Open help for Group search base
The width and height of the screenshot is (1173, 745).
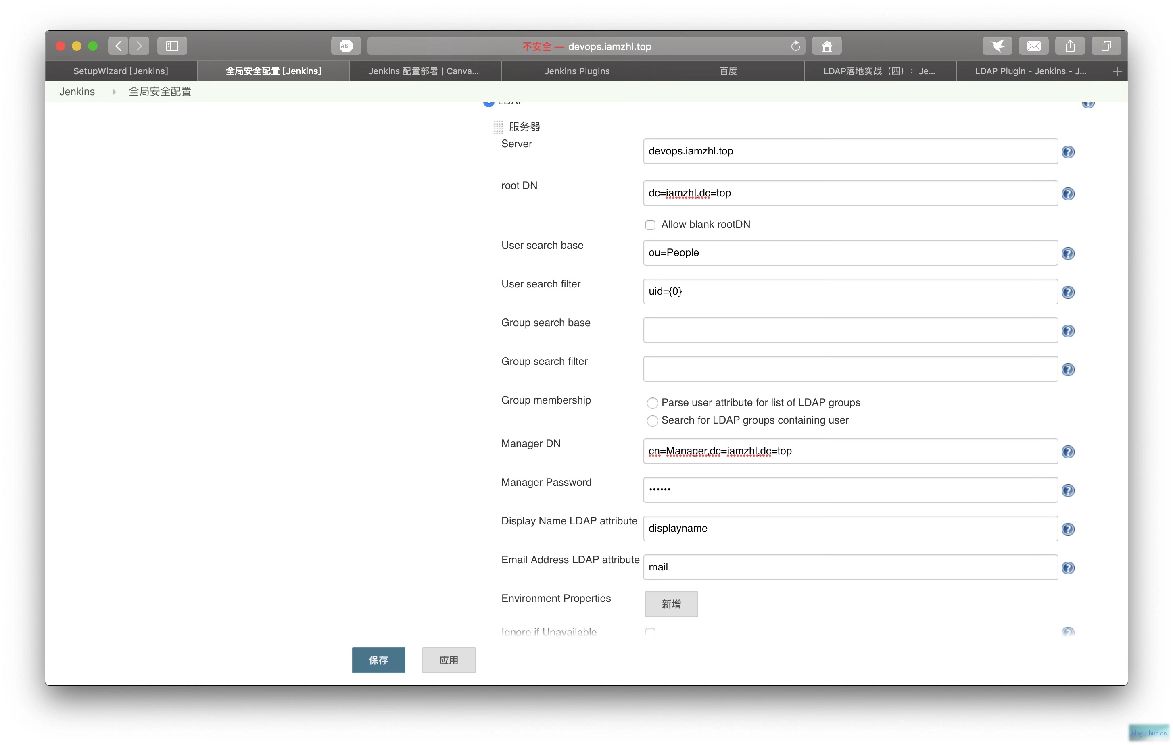pyautogui.click(x=1067, y=331)
